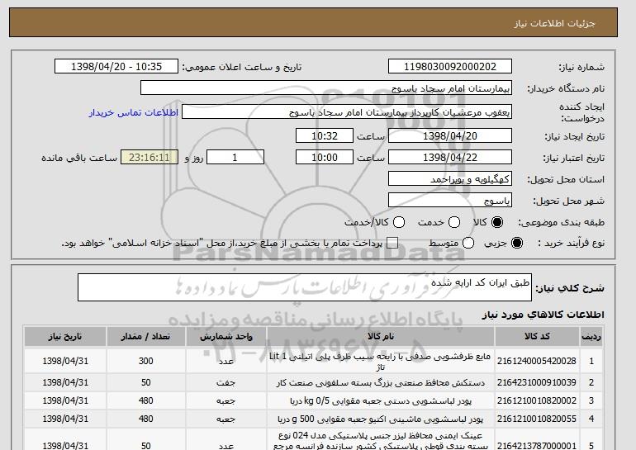Screen dimensions: 636x450
Task: Select the کالا/خدمت radio button
Action: tap(399, 222)
